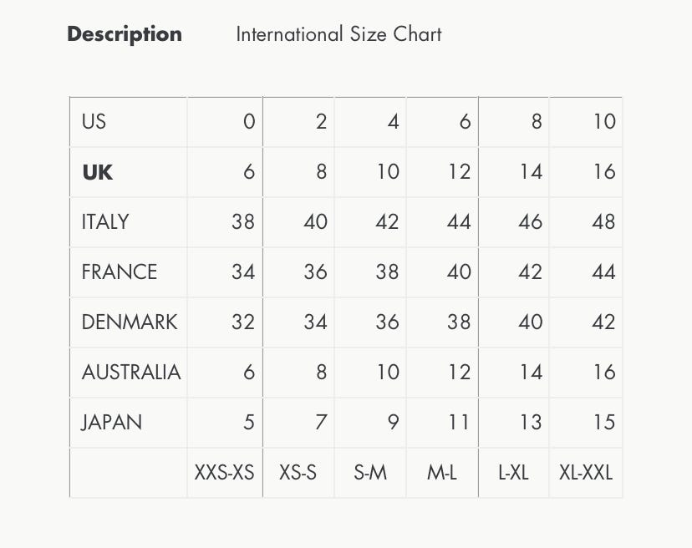
Task: Click the XXS-XS size column label
Action: point(224,473)
